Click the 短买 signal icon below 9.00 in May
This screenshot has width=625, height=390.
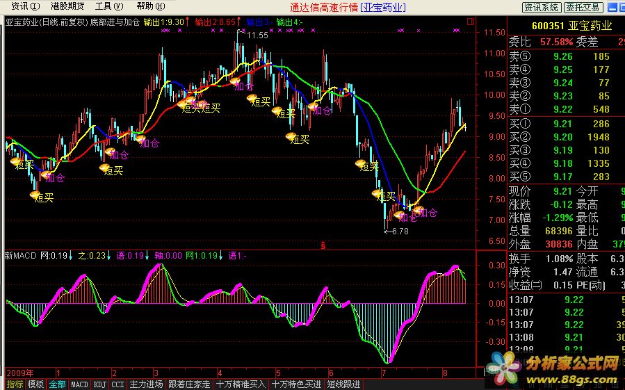291,136
